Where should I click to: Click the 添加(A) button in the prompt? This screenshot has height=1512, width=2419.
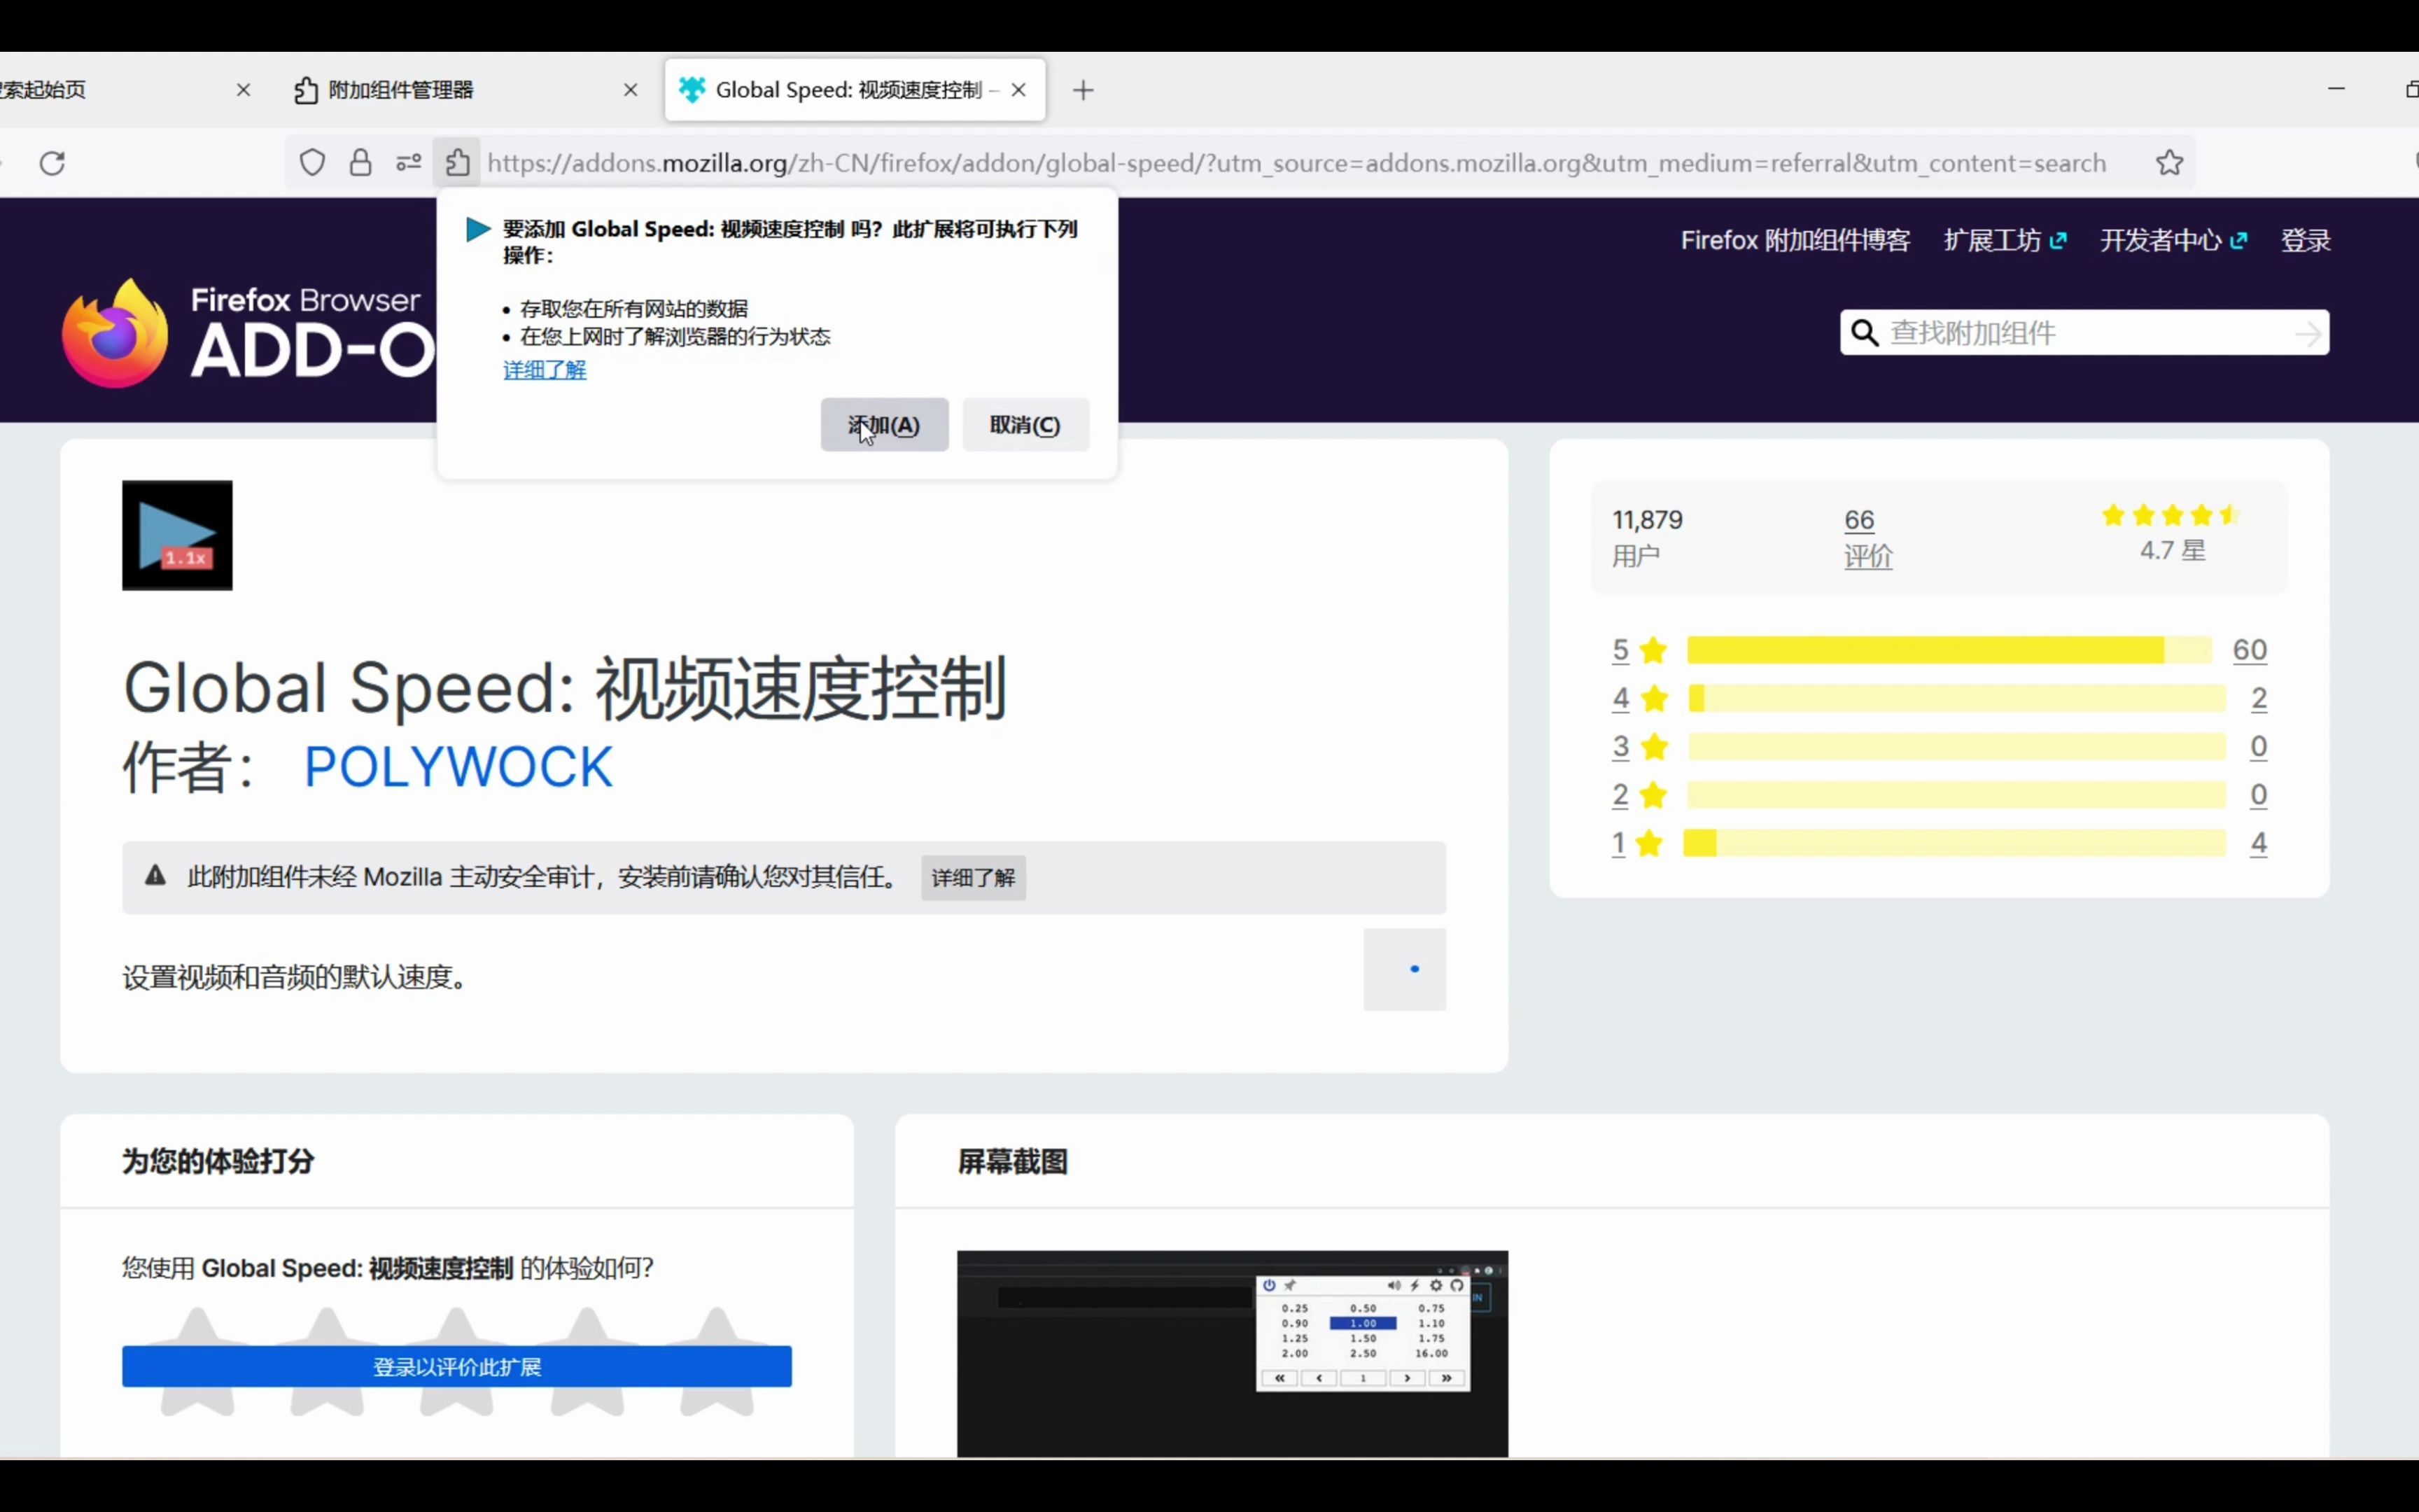coord(883,425)
